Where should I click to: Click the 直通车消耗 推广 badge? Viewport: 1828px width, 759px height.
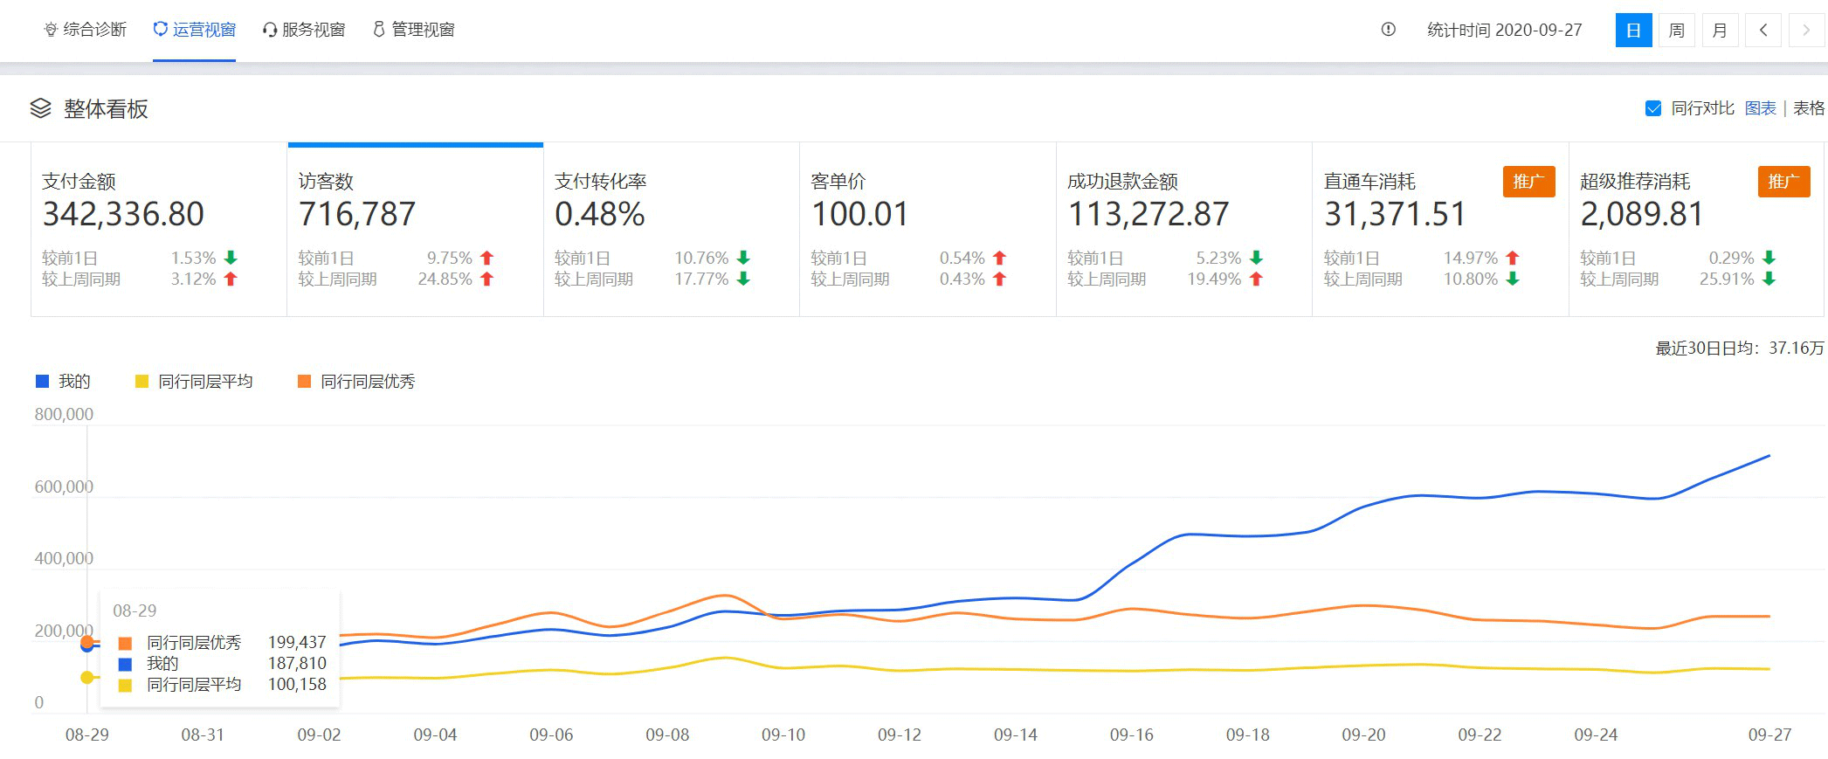(1528, 182)
